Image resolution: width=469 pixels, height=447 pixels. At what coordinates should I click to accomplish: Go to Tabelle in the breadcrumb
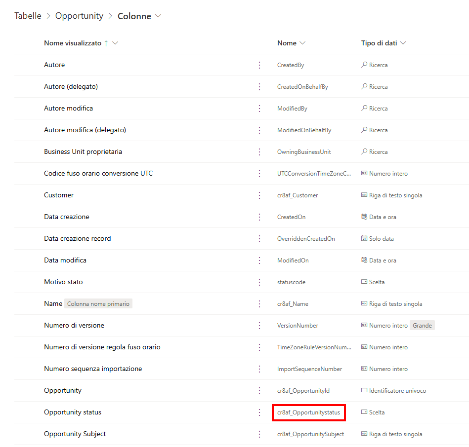pyautogui.click(x=28, y=16)
